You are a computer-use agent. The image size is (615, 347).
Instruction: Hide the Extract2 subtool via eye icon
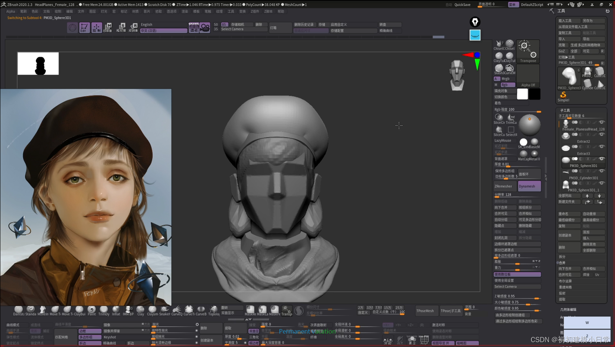point(601,135)
